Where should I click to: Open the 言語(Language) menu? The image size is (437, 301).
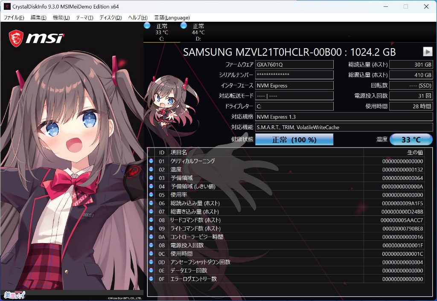point(172,17)
